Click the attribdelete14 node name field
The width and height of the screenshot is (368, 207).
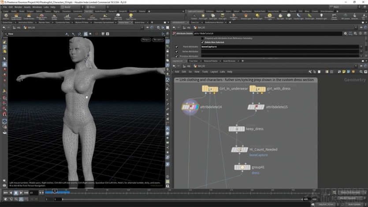(268, 34)
